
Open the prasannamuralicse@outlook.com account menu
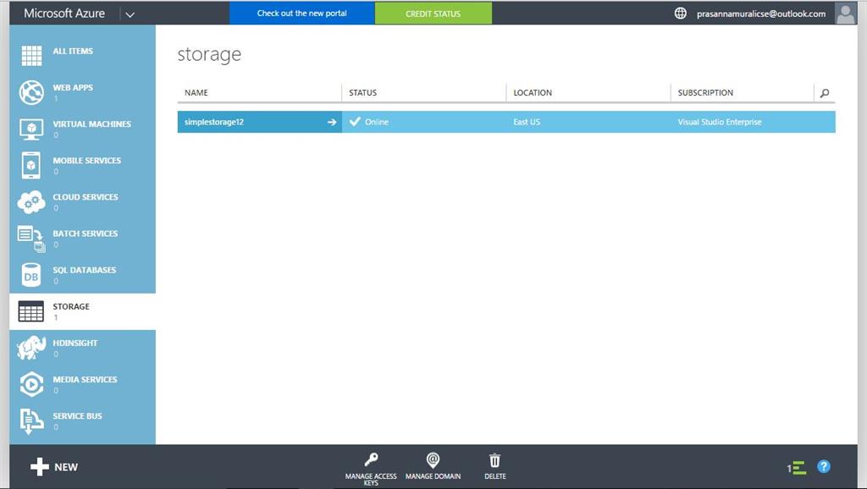[x=761, y=14]
